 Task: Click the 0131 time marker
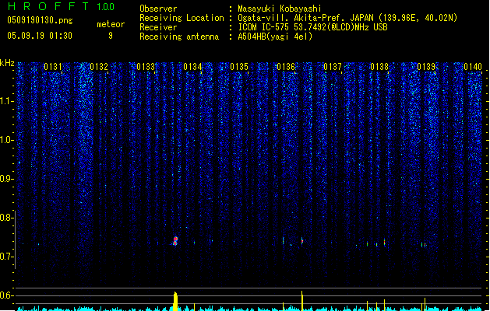click(x=53, y=66)
